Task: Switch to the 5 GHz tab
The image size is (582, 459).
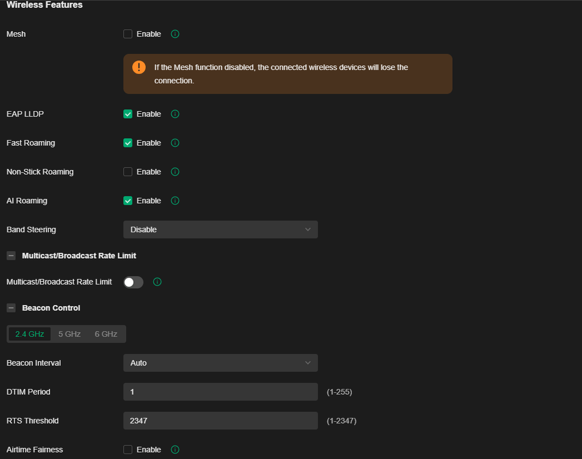Action: pyautogui.click(x=69, y=334)
